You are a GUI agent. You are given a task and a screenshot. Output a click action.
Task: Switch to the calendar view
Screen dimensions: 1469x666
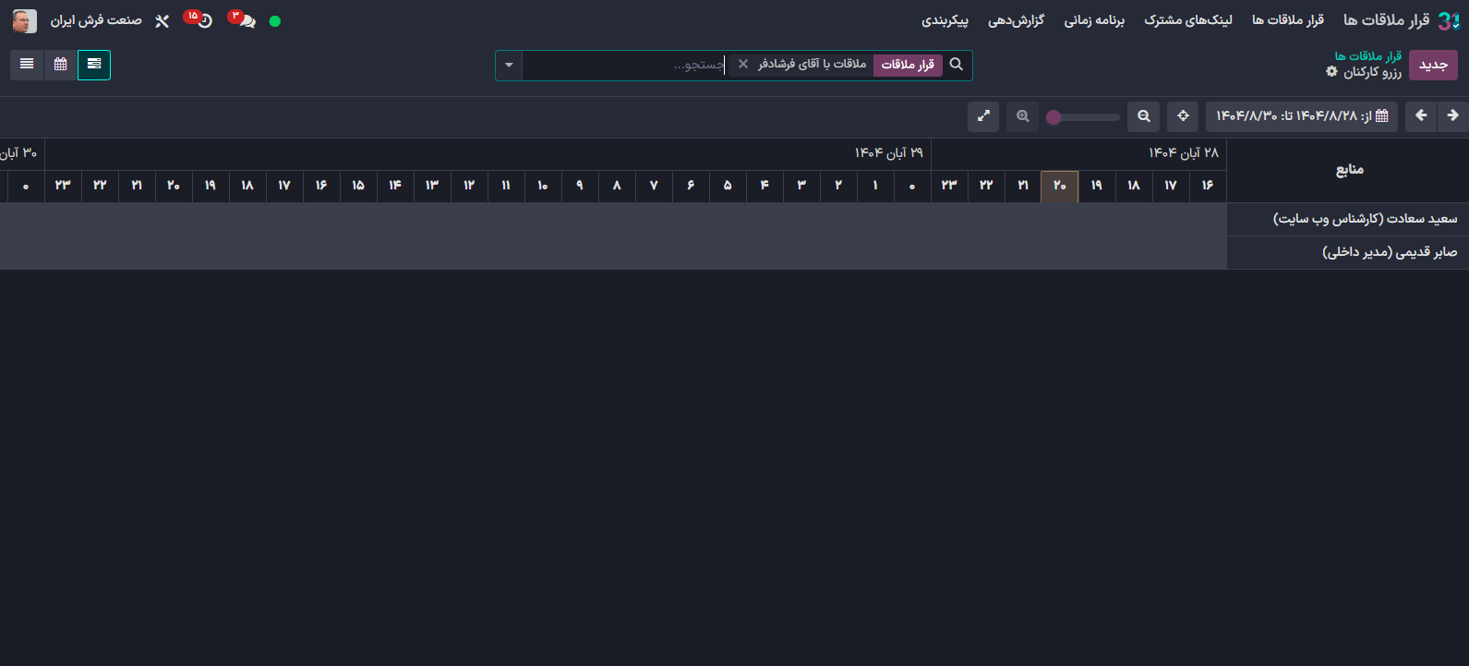pyautogui.click(x=61, y=65)
